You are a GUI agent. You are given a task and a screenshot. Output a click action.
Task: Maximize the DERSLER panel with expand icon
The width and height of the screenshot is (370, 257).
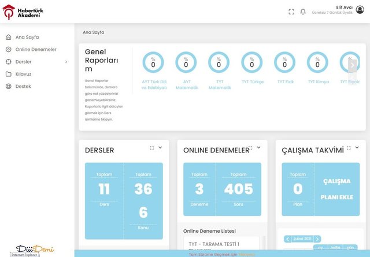[152, 148]
